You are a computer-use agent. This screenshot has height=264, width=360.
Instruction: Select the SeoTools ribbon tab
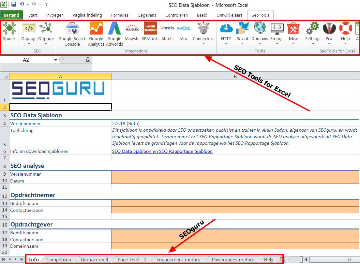[260, 15]
